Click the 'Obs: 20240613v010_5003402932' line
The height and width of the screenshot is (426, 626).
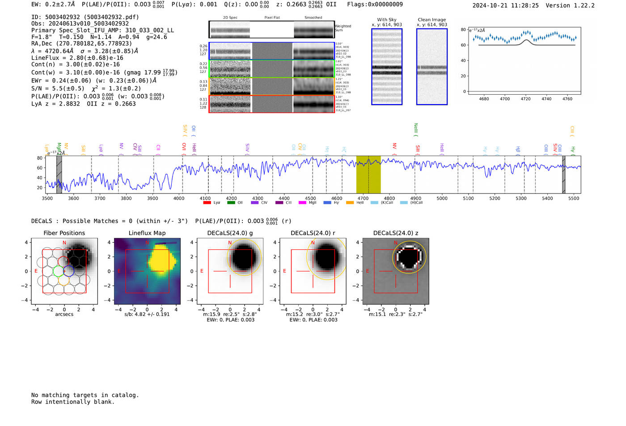click(80, 24)
